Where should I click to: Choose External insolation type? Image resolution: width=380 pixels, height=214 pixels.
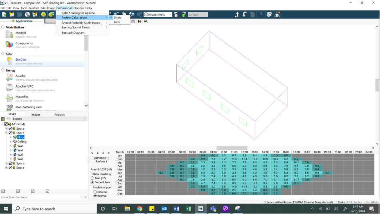click(x=95, y=192)
